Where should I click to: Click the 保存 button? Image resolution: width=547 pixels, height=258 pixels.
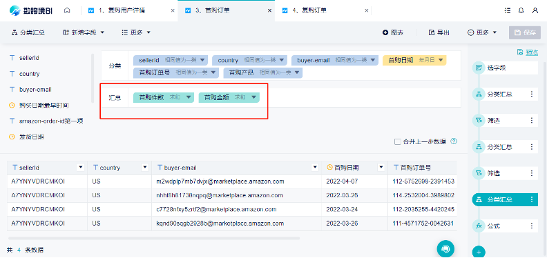click(525, 32)
